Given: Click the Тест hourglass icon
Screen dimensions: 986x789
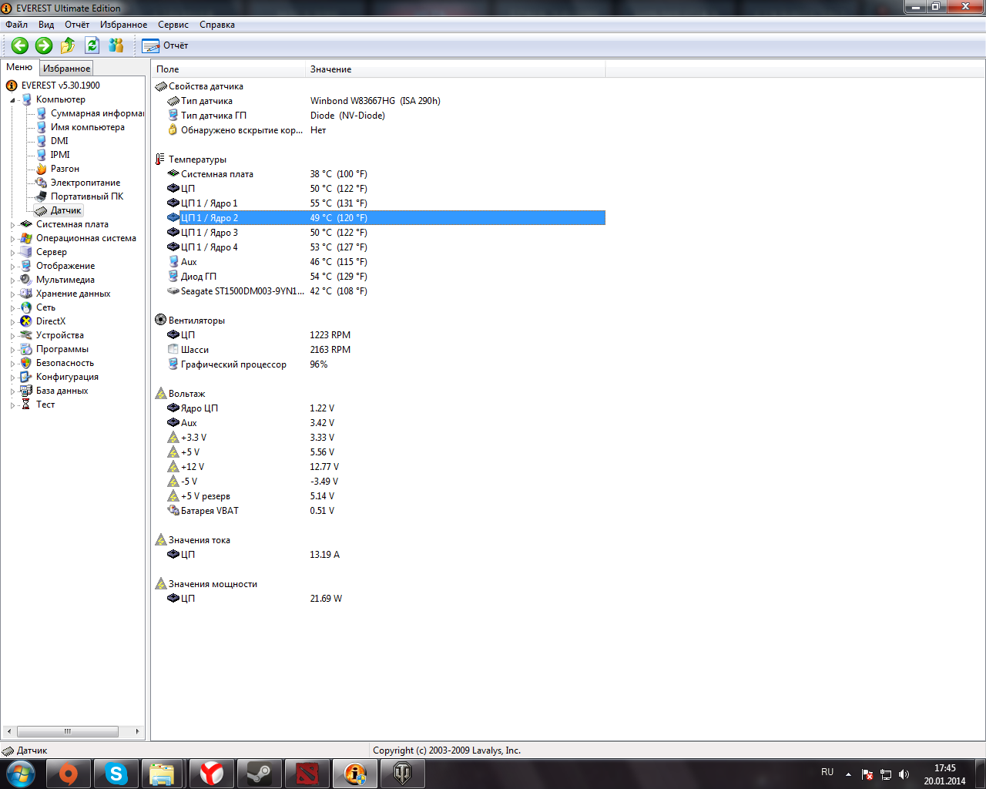Looking at the screenshot, I should coord(26,405).
